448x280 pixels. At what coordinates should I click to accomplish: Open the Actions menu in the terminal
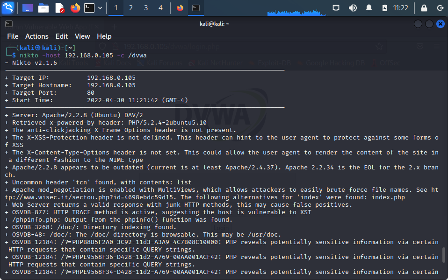pos(37,36)
